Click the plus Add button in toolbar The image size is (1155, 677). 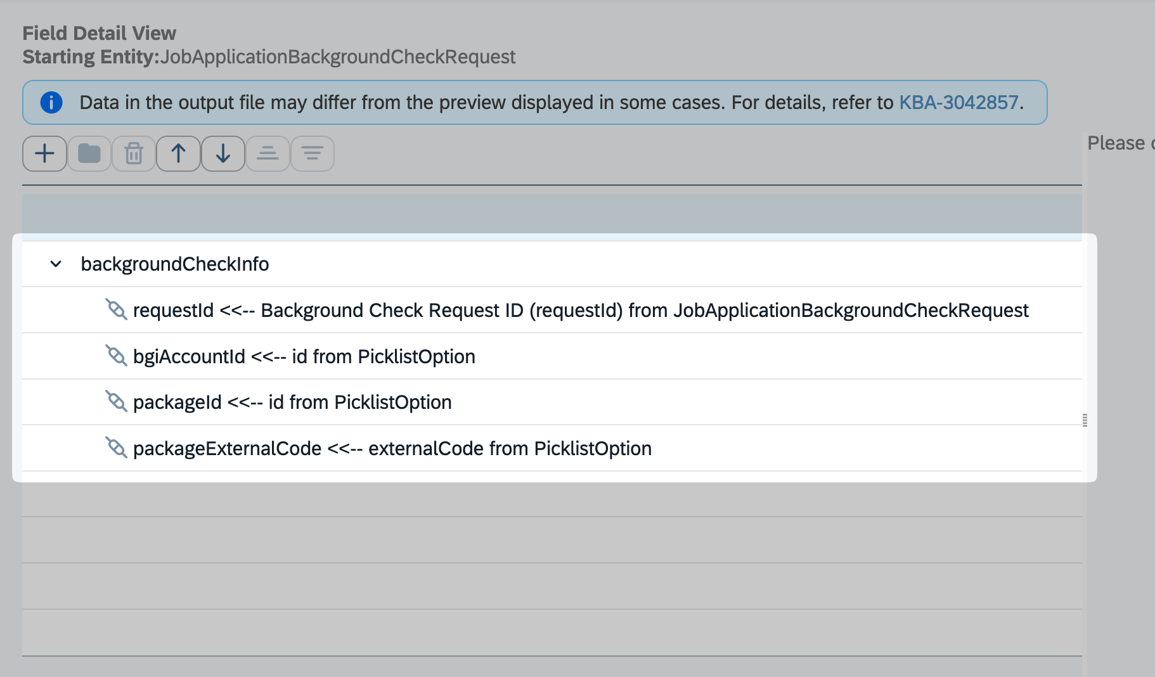44,153
